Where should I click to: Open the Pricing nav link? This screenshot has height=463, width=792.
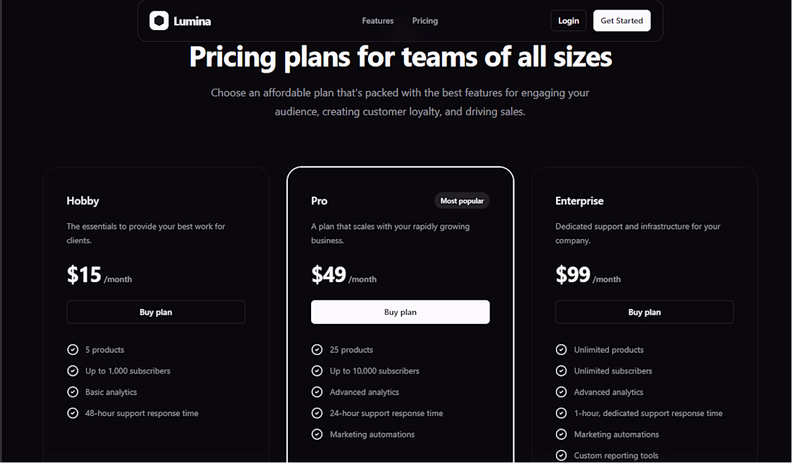click(425, 21)
